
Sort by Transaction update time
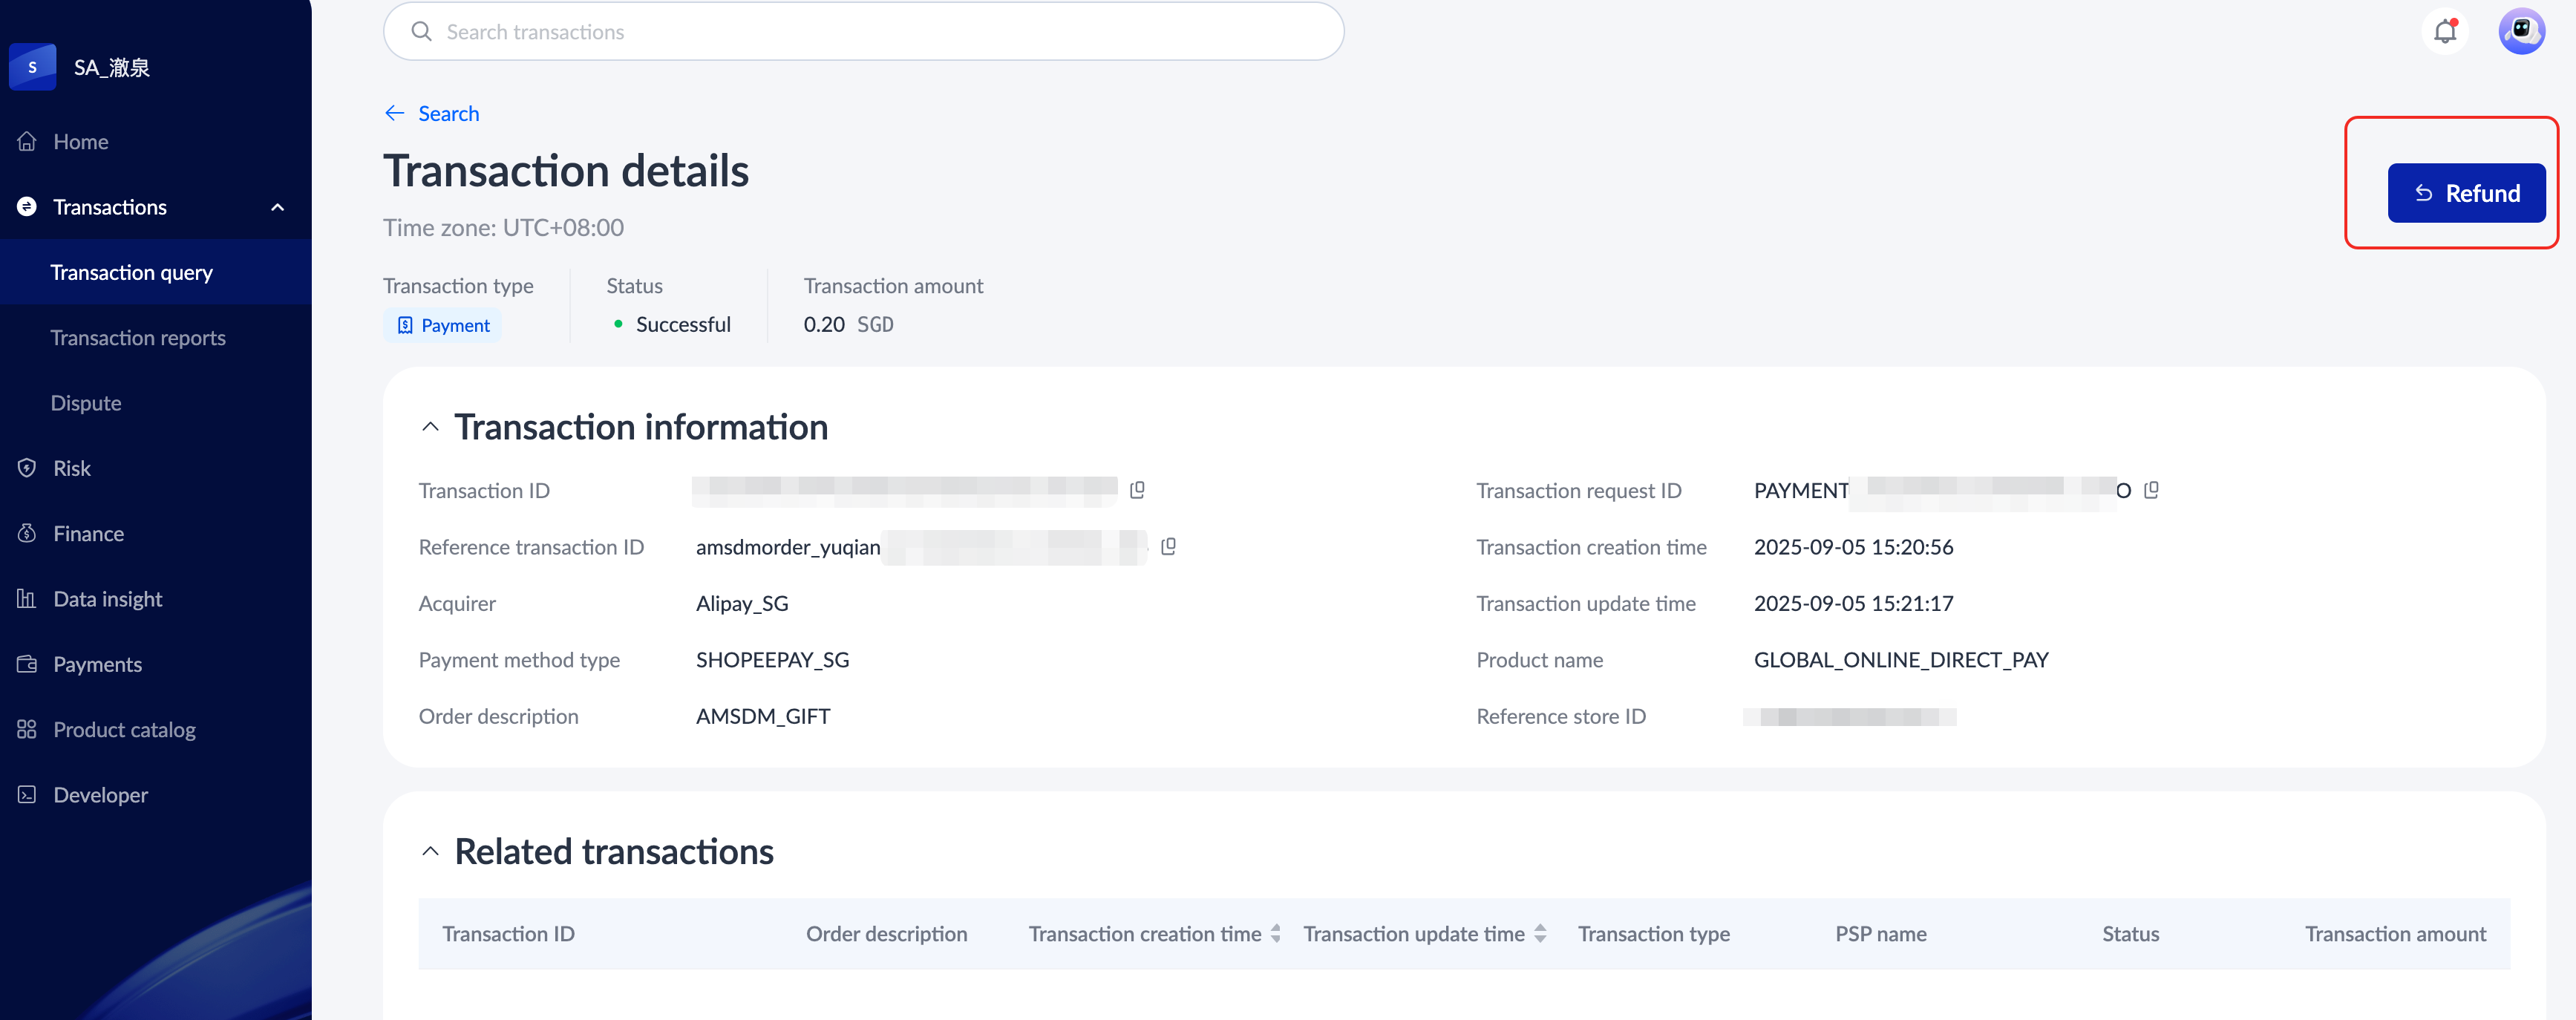click(x=1540, y=933)
